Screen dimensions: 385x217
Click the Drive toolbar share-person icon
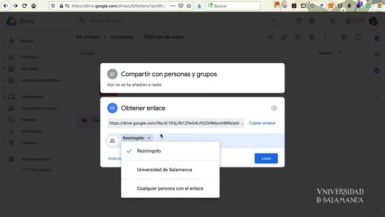point(284,37)
